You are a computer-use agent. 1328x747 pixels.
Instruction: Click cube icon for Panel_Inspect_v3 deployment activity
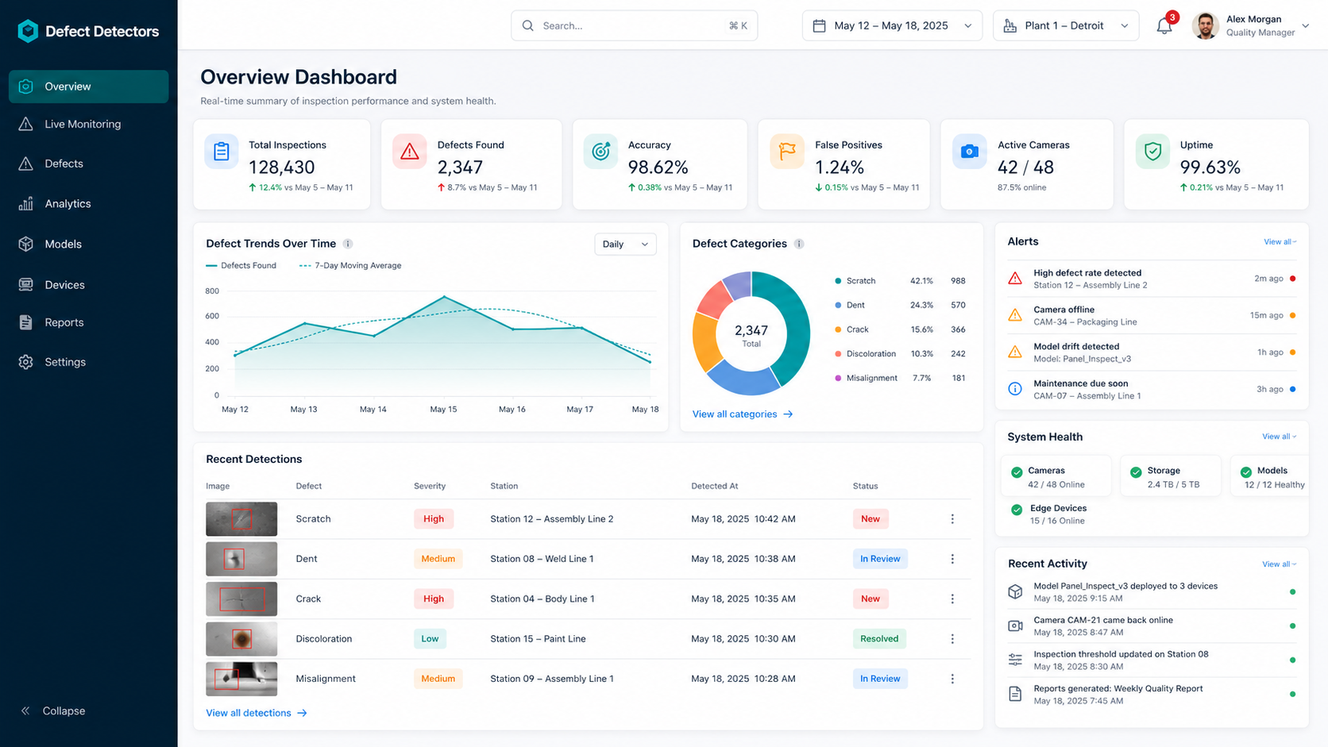(1015, 592)
